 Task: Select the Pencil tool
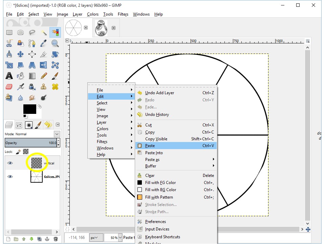pyautogui.click(x=44, y=76)
